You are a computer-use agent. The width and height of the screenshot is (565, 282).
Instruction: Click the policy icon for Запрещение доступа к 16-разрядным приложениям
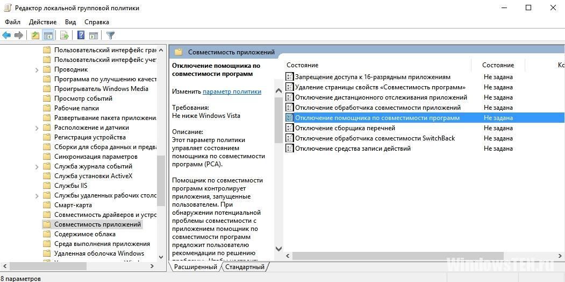tap(289, 77)
